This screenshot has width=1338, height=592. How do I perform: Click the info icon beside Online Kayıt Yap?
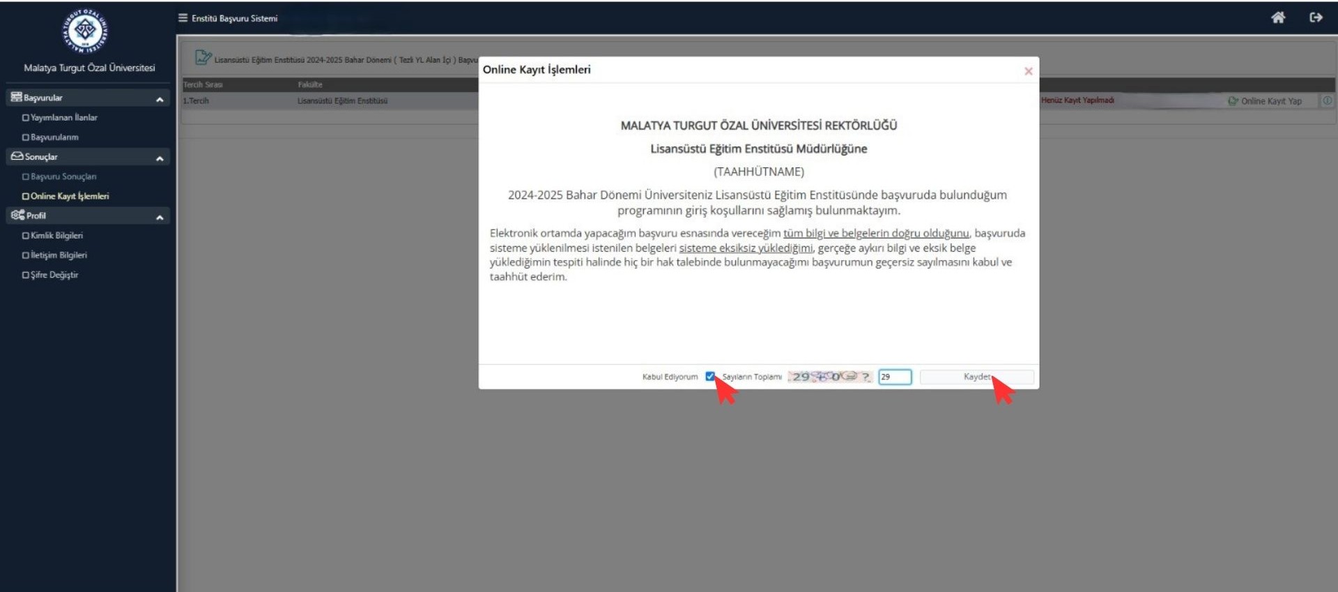[x=1327, y=100]
